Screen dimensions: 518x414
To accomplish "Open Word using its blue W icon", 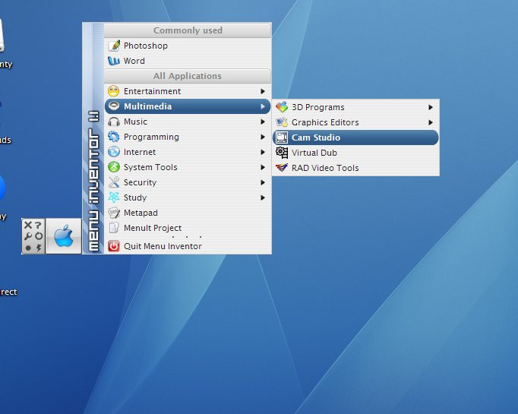I will coord(114,61).
